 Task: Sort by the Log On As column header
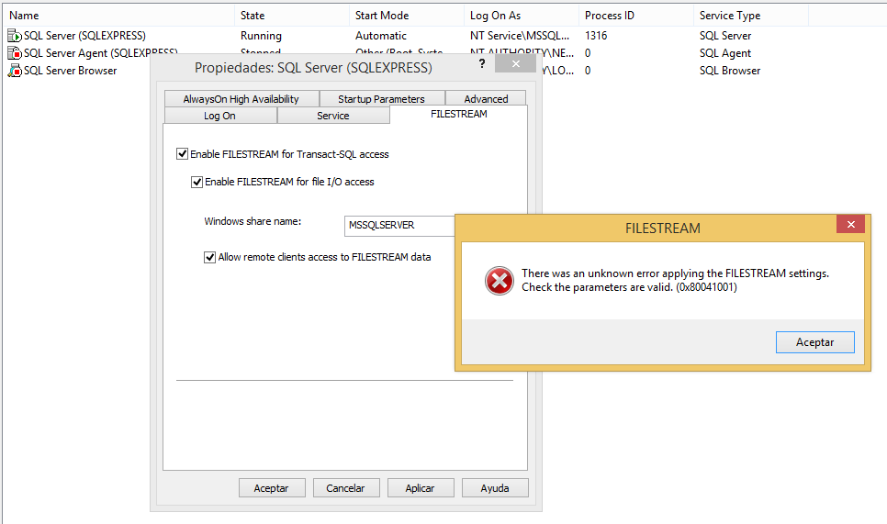[x=522, y=16]
